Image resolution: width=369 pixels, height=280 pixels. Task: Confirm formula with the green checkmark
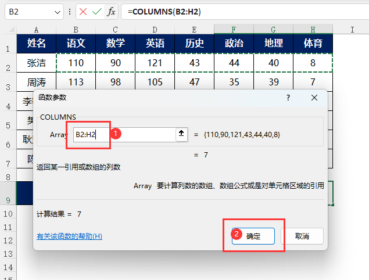[96, 12]
